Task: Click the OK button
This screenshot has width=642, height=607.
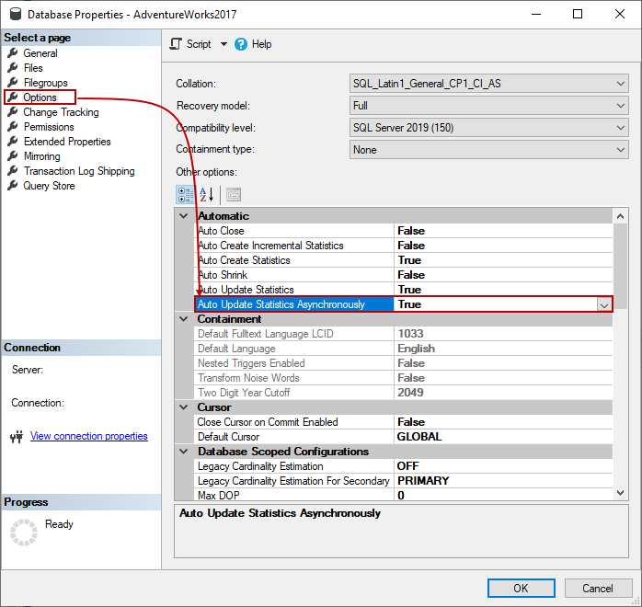Action: pos(521,589)
